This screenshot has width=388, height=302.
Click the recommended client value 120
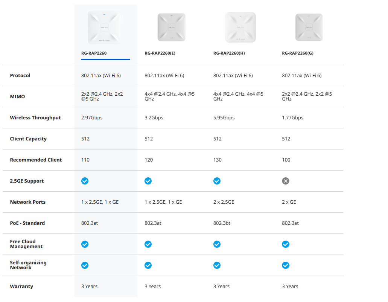pyautogui.click(x=149, y=160)
